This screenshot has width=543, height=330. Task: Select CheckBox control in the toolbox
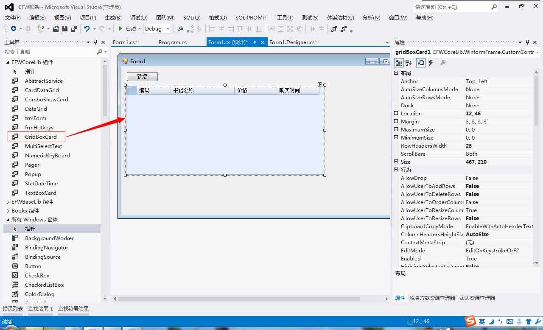tap(37, 275)
